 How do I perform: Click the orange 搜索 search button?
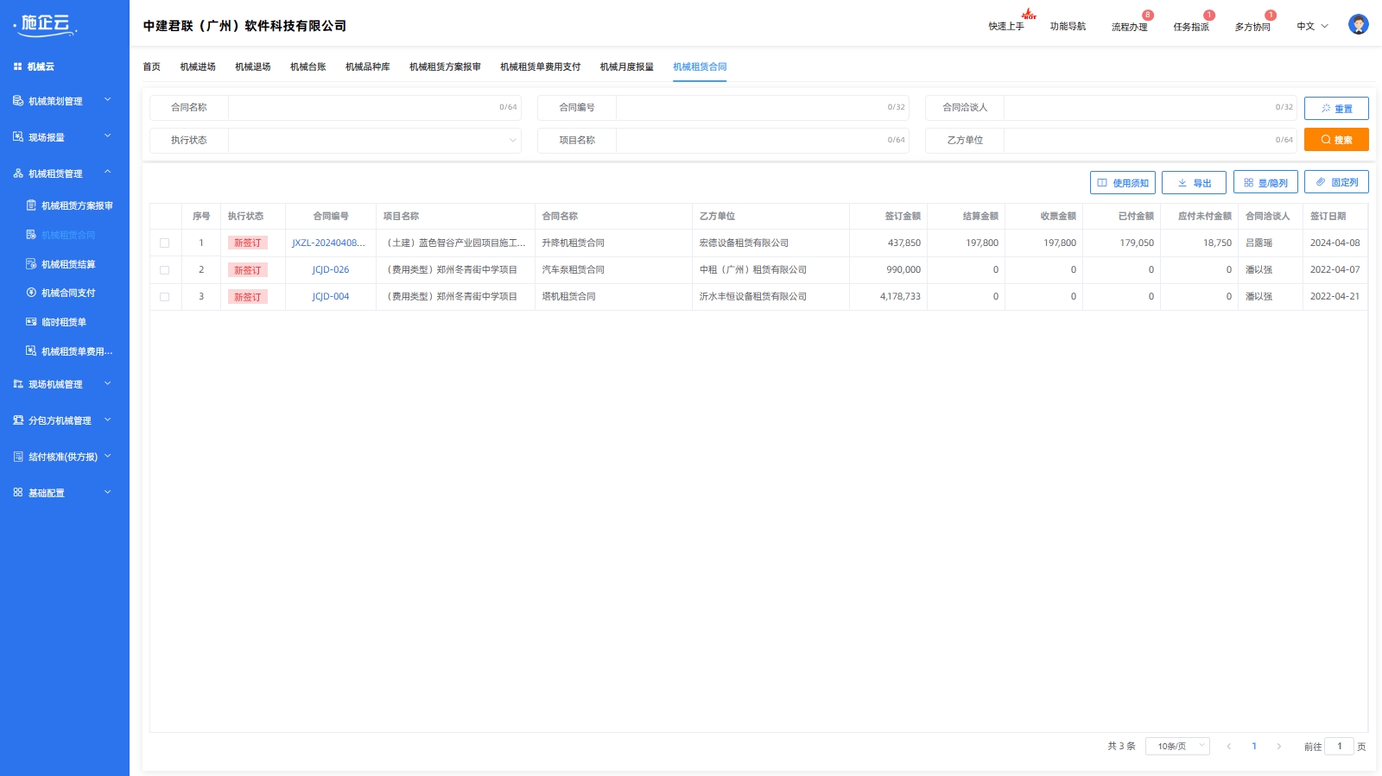[1336, 140]
